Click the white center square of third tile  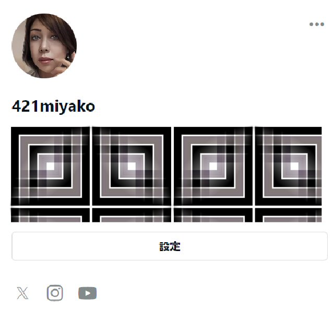coord(213,166)
